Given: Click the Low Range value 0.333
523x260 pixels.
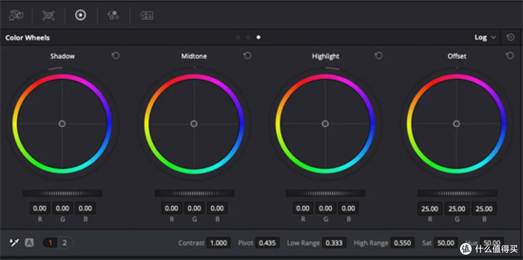Looking at the screenshot, I should [334, 243].
